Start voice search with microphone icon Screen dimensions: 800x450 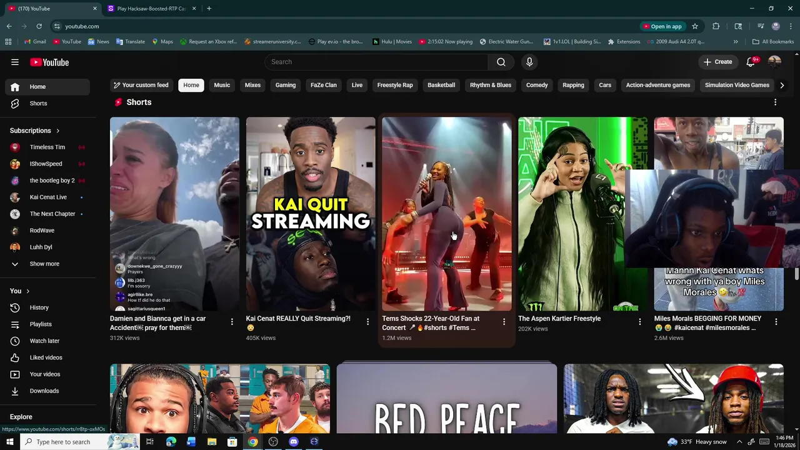pyautogui.click(x=529, y=62)
